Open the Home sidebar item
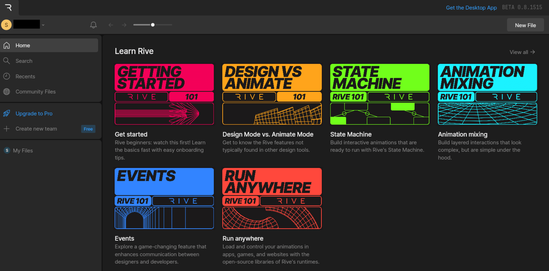 point(49,45)
